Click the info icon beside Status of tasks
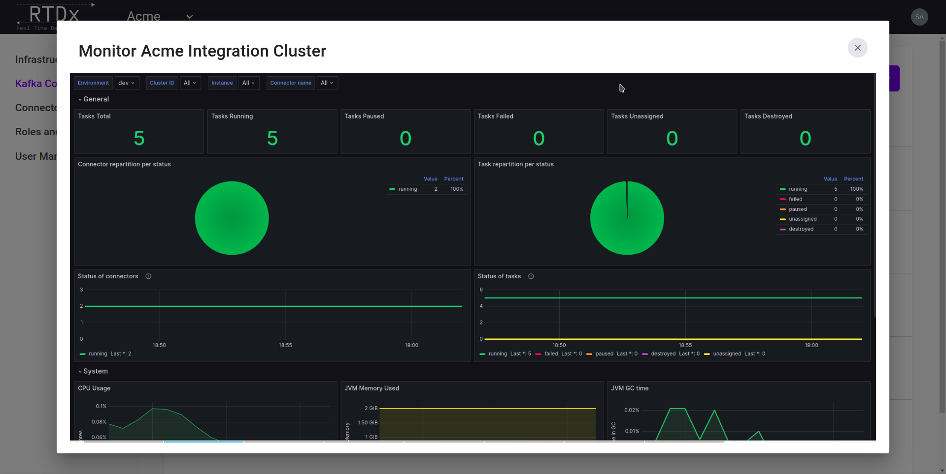 click(531, 276)
